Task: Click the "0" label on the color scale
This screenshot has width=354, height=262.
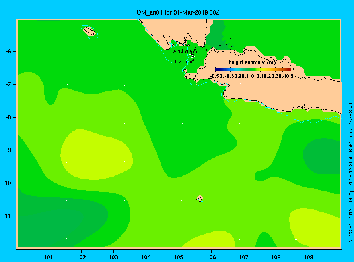Action: pos(252,76)
